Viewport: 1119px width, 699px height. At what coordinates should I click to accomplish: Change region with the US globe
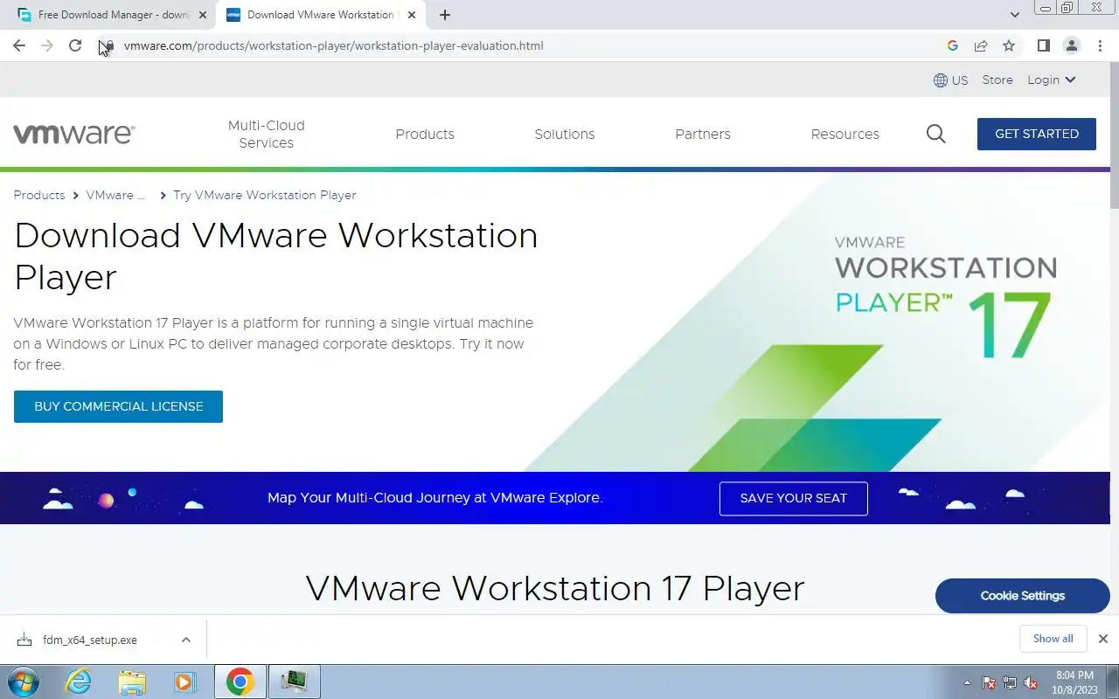click(x=950, y=80)
